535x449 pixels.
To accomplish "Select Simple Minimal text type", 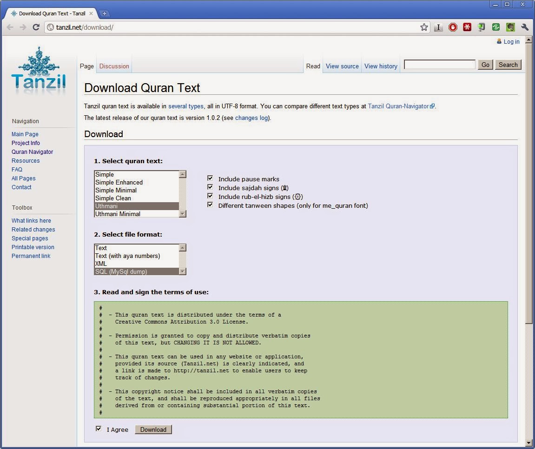I will (137, 190).
